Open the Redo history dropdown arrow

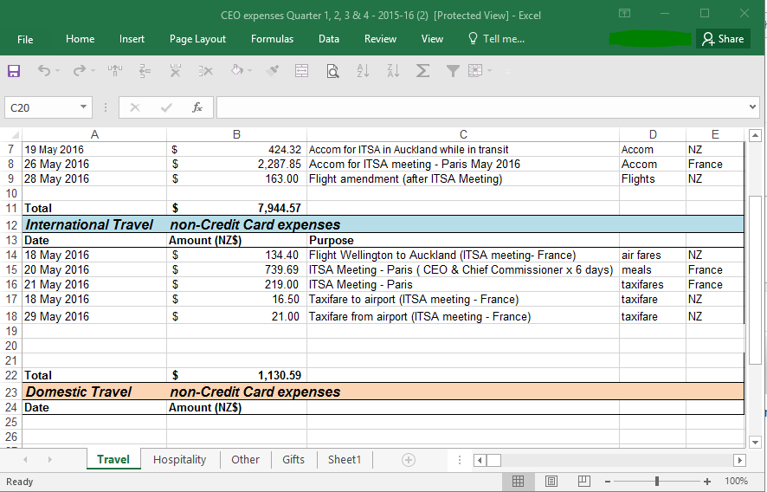point(93,72)
